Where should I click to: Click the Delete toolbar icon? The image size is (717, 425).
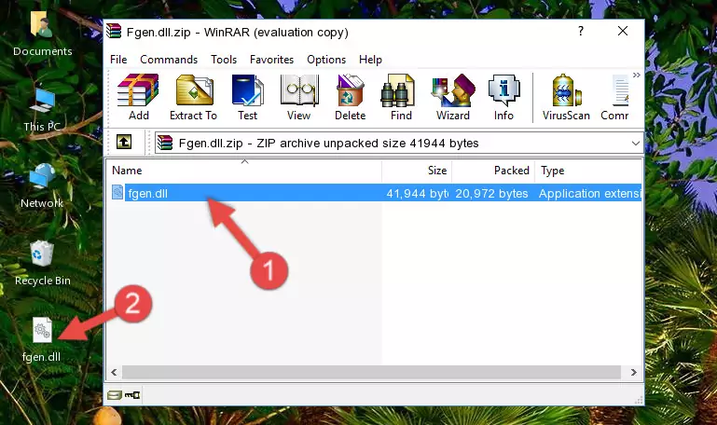point(350,97)
